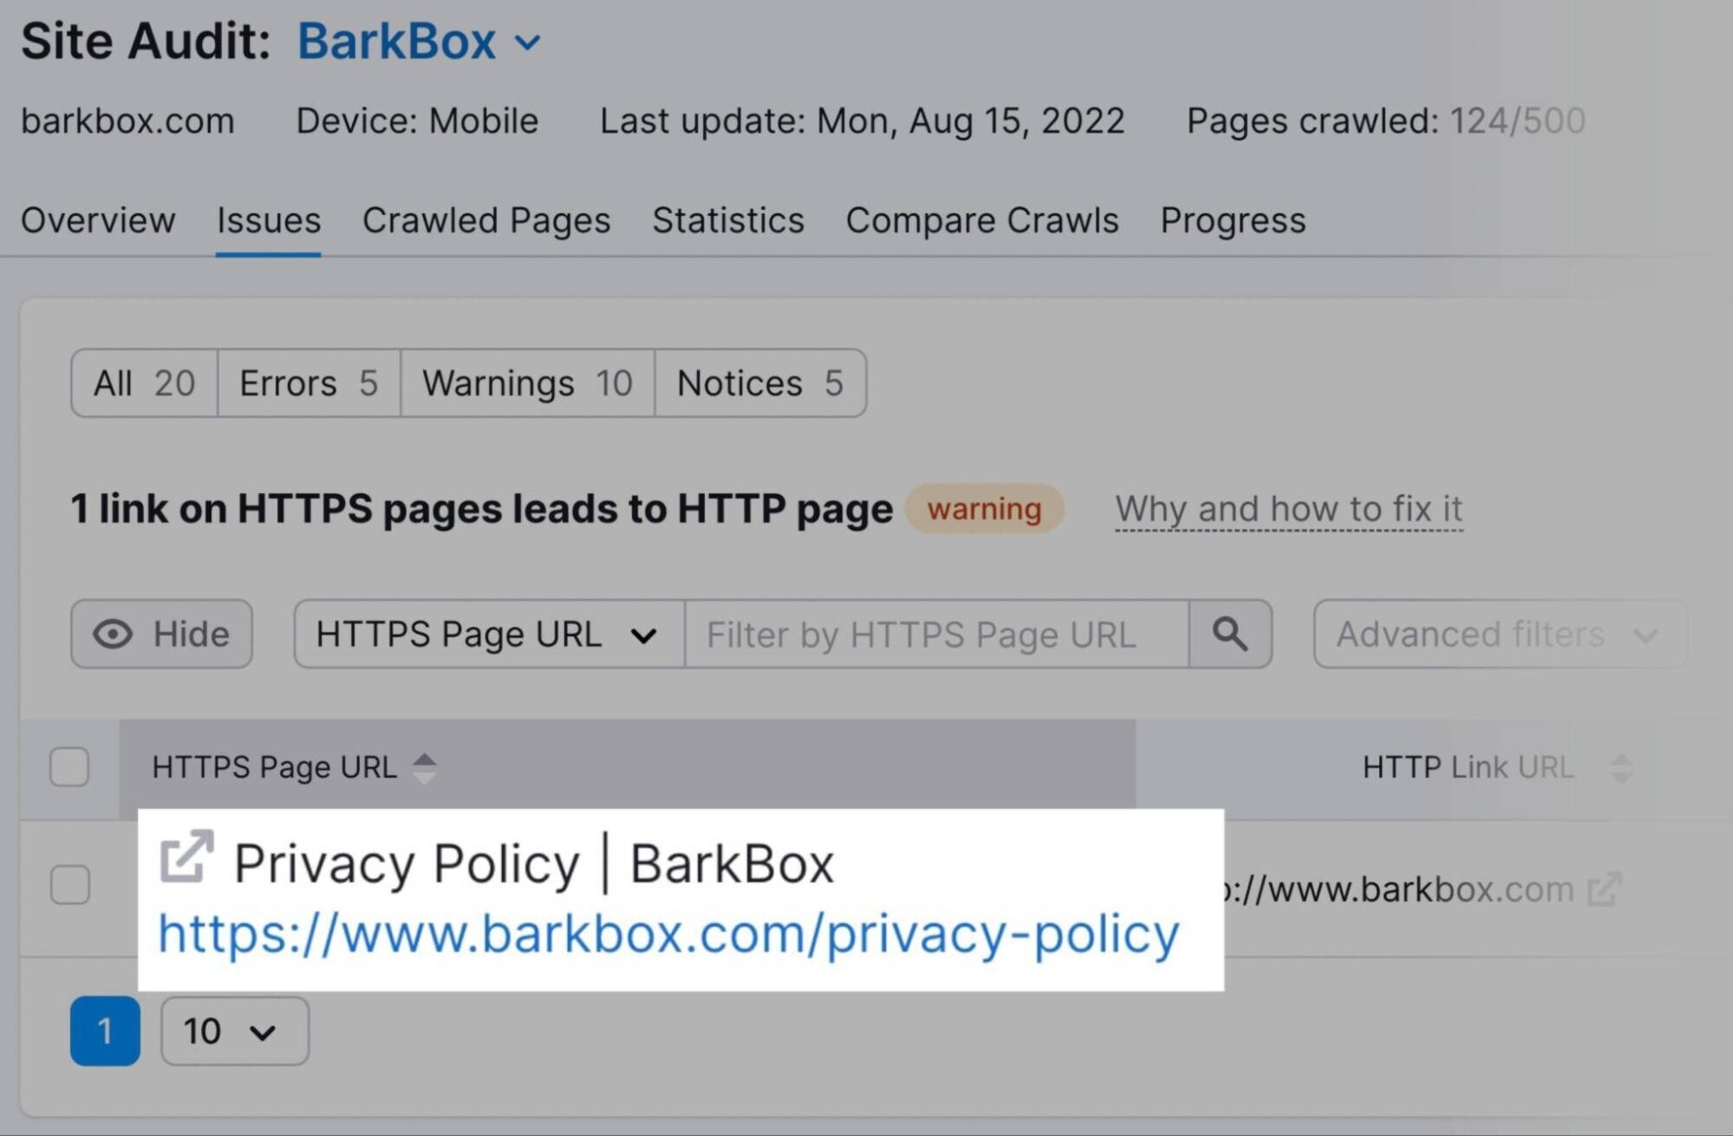Click Why and how to fix it link
Viewport: 1733px width, 1136px height.
click(x=1291, y=507)
